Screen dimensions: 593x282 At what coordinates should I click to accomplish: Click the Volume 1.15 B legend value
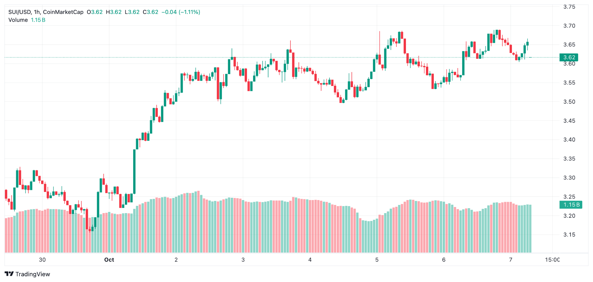click(38, 20)
